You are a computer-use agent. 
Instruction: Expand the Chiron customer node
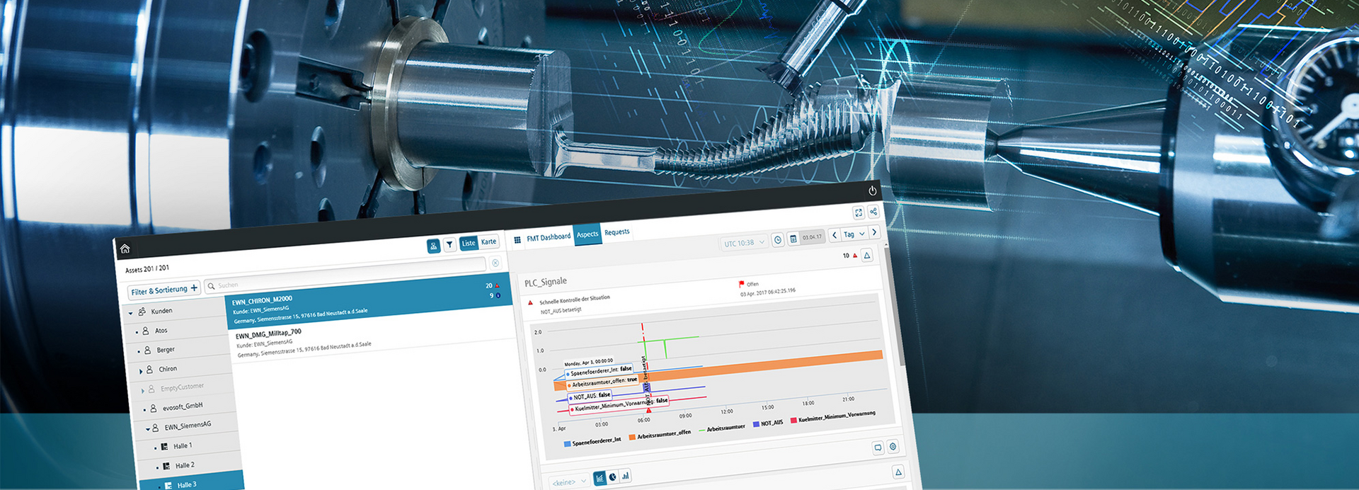click(141, 370)
